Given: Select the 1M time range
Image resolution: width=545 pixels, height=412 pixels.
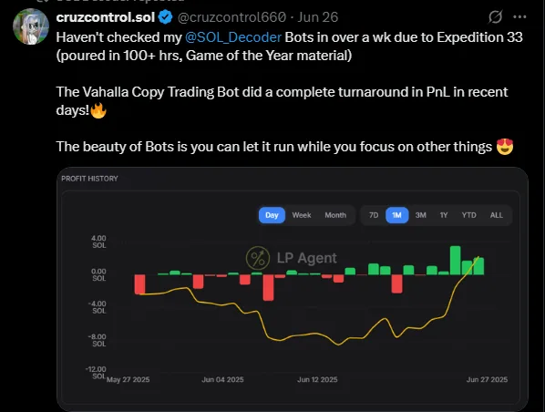Looking at the screenshot, I should [x=397, y=215].
